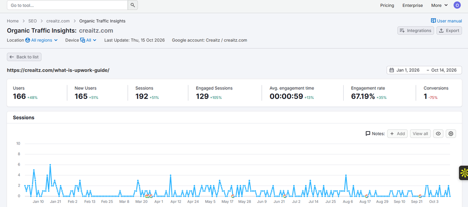Select the Engagement rate metric card
Screen dimensions: 468x207
click(379, 93)
